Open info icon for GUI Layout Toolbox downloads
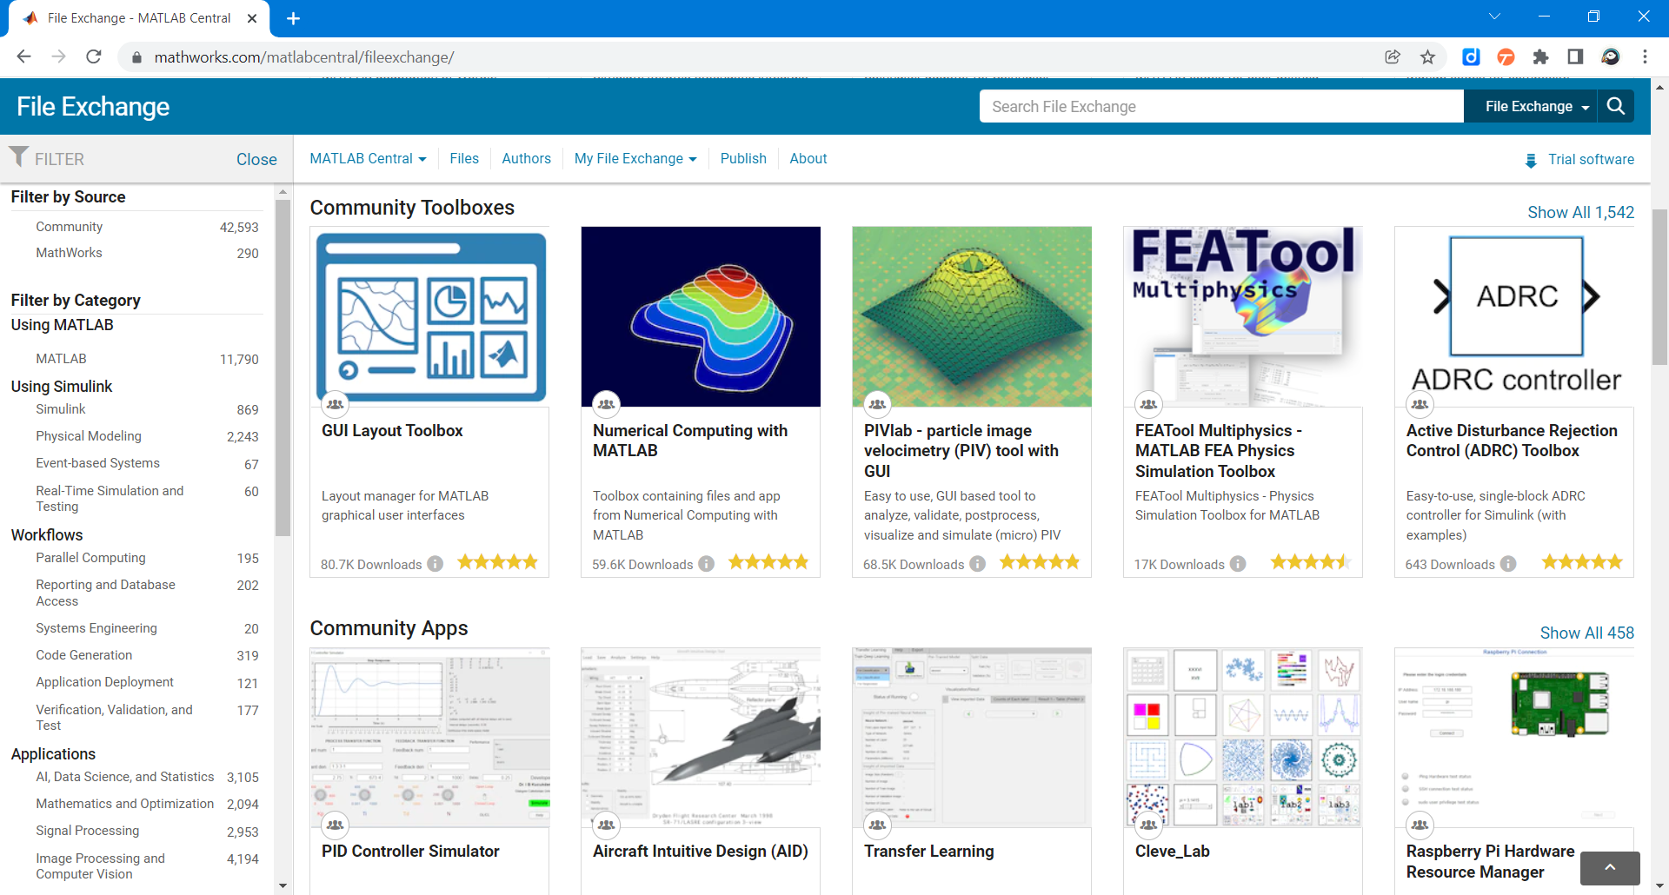This screenshot has width=1669, height=895. tap(436, 564)
